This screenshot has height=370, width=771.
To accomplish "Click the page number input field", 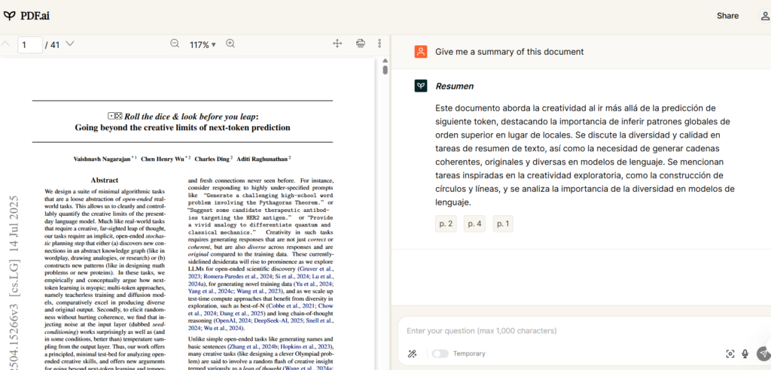I will pos(30,44).
